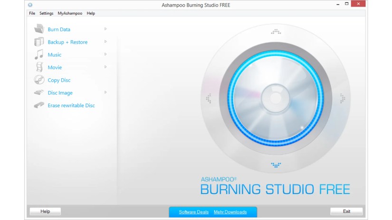Image resolution: width=392 pixels, height=220 pixels.
Task: Select the Copy Disc label
Action: coord(59,80)
